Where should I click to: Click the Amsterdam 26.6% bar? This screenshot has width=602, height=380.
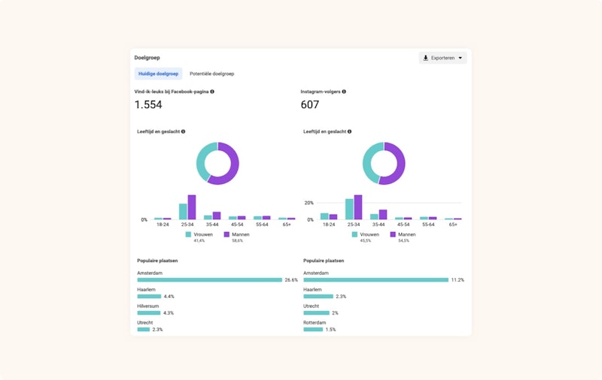[209, 280]
